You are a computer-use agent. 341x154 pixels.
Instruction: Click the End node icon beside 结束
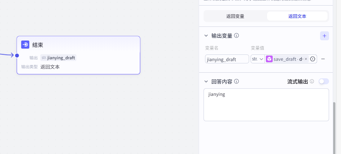pos(25,45)
